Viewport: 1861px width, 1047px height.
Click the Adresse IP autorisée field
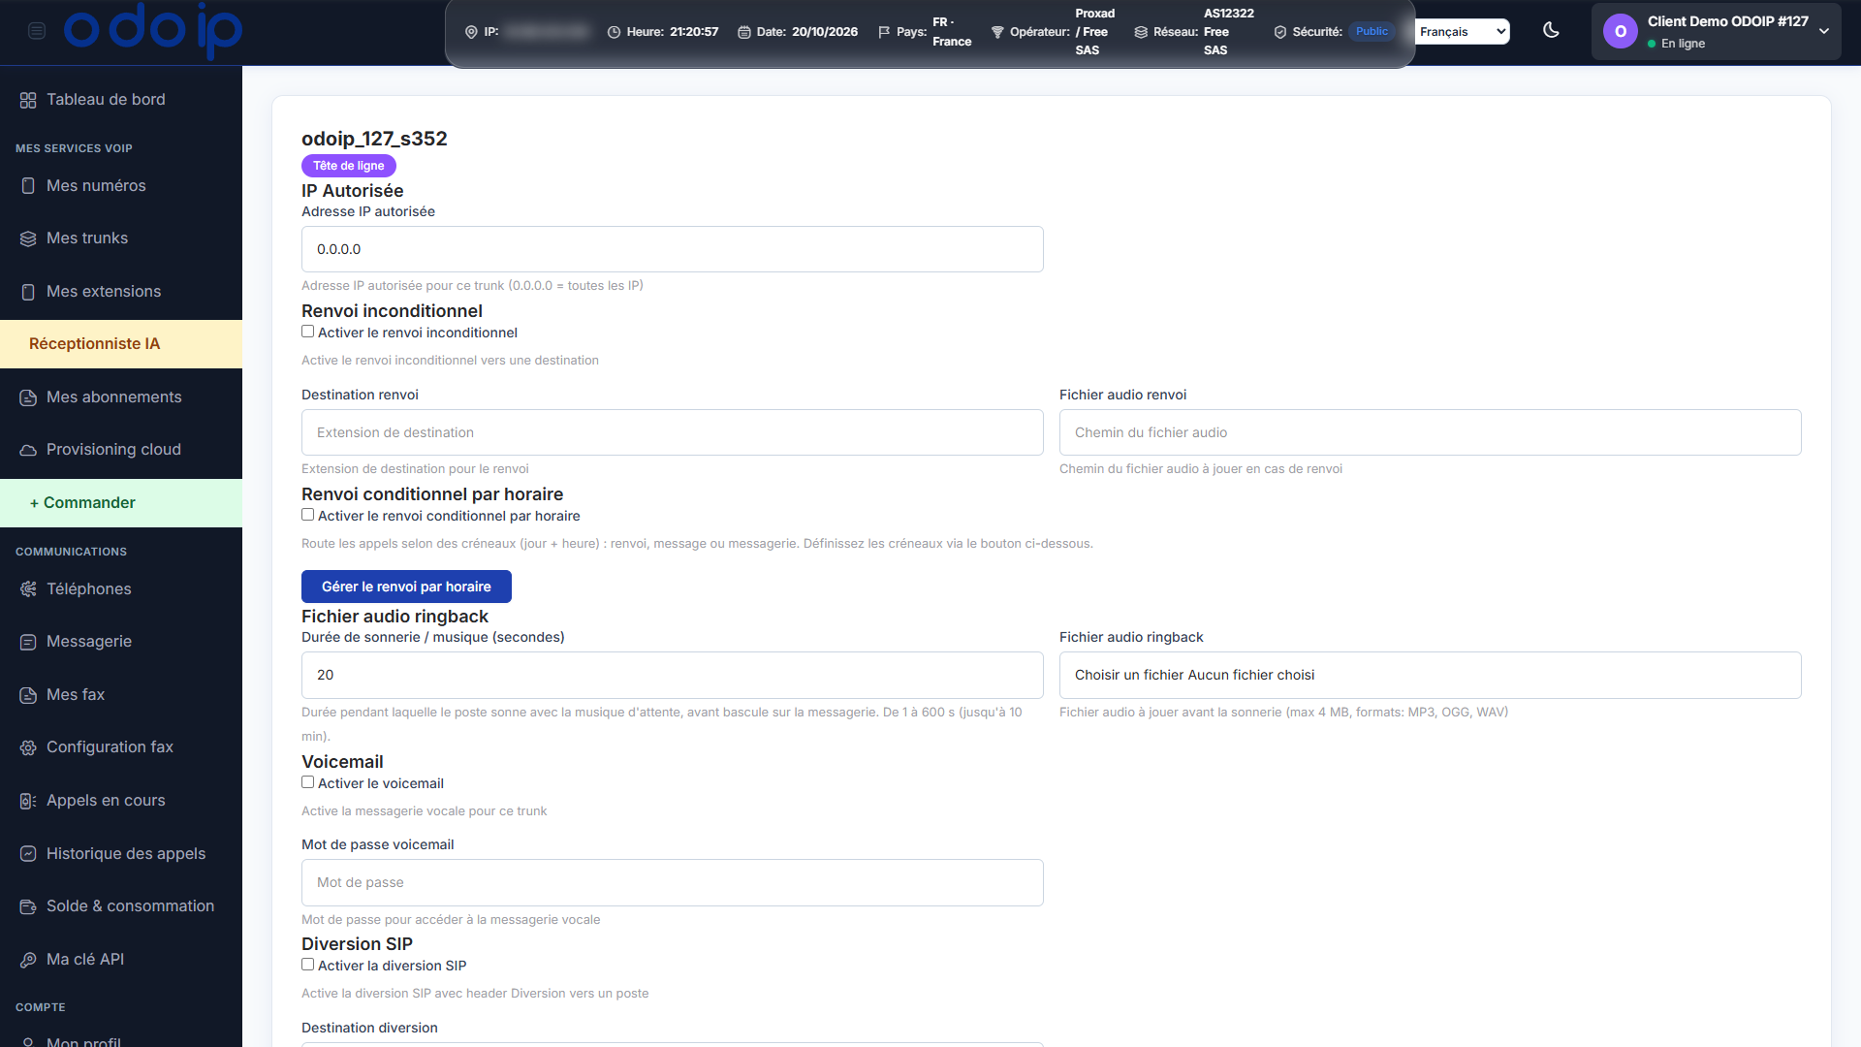[672, 249]
